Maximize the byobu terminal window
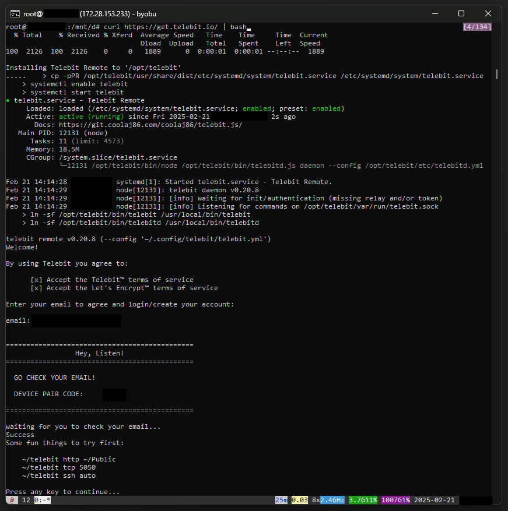This screenshot has height=511, width=508. 461,13
